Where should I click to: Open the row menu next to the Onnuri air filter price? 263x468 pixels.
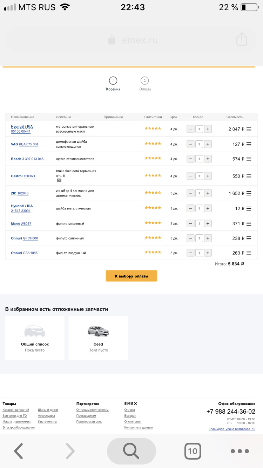[x=249, y=253]
